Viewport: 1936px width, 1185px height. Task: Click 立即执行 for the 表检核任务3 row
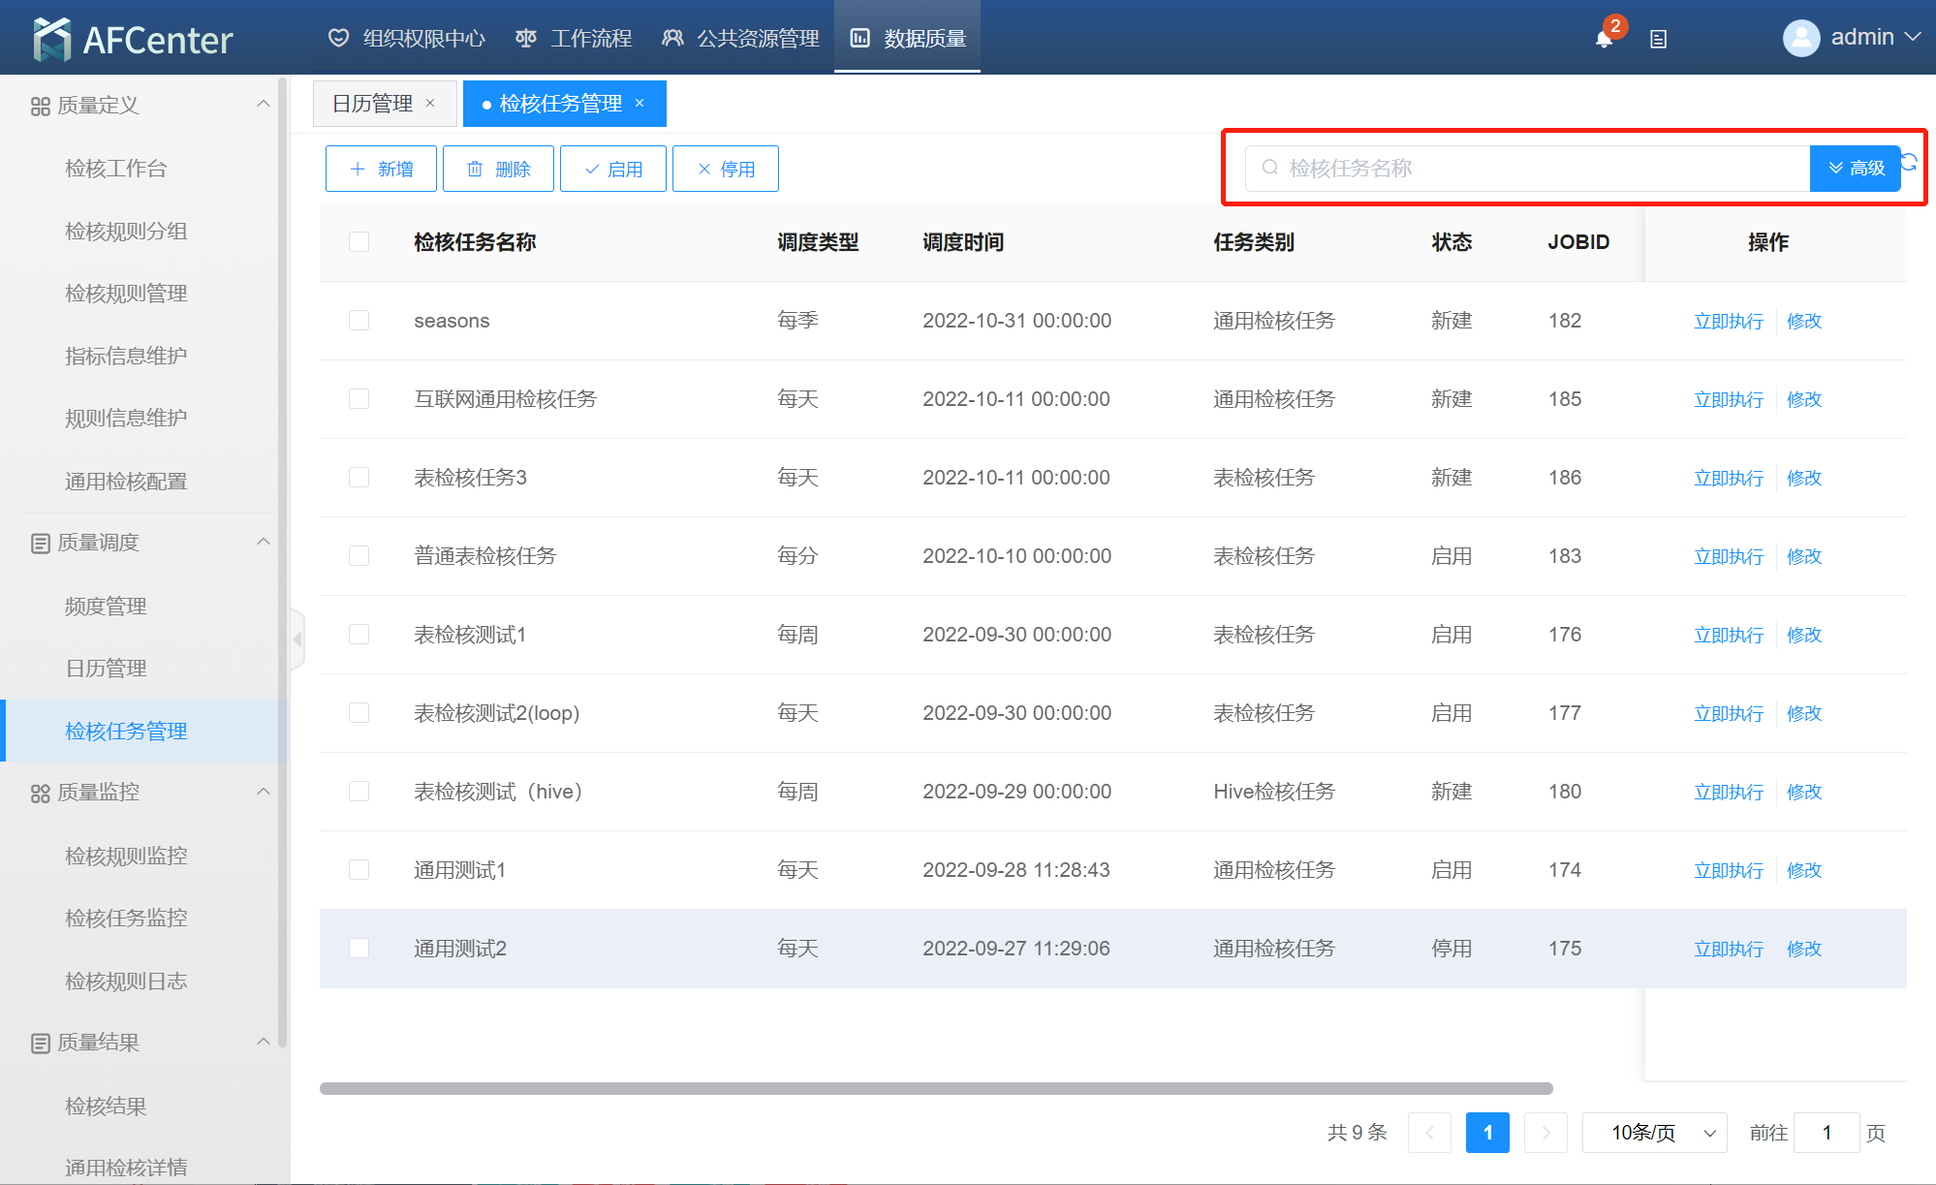1728,478
